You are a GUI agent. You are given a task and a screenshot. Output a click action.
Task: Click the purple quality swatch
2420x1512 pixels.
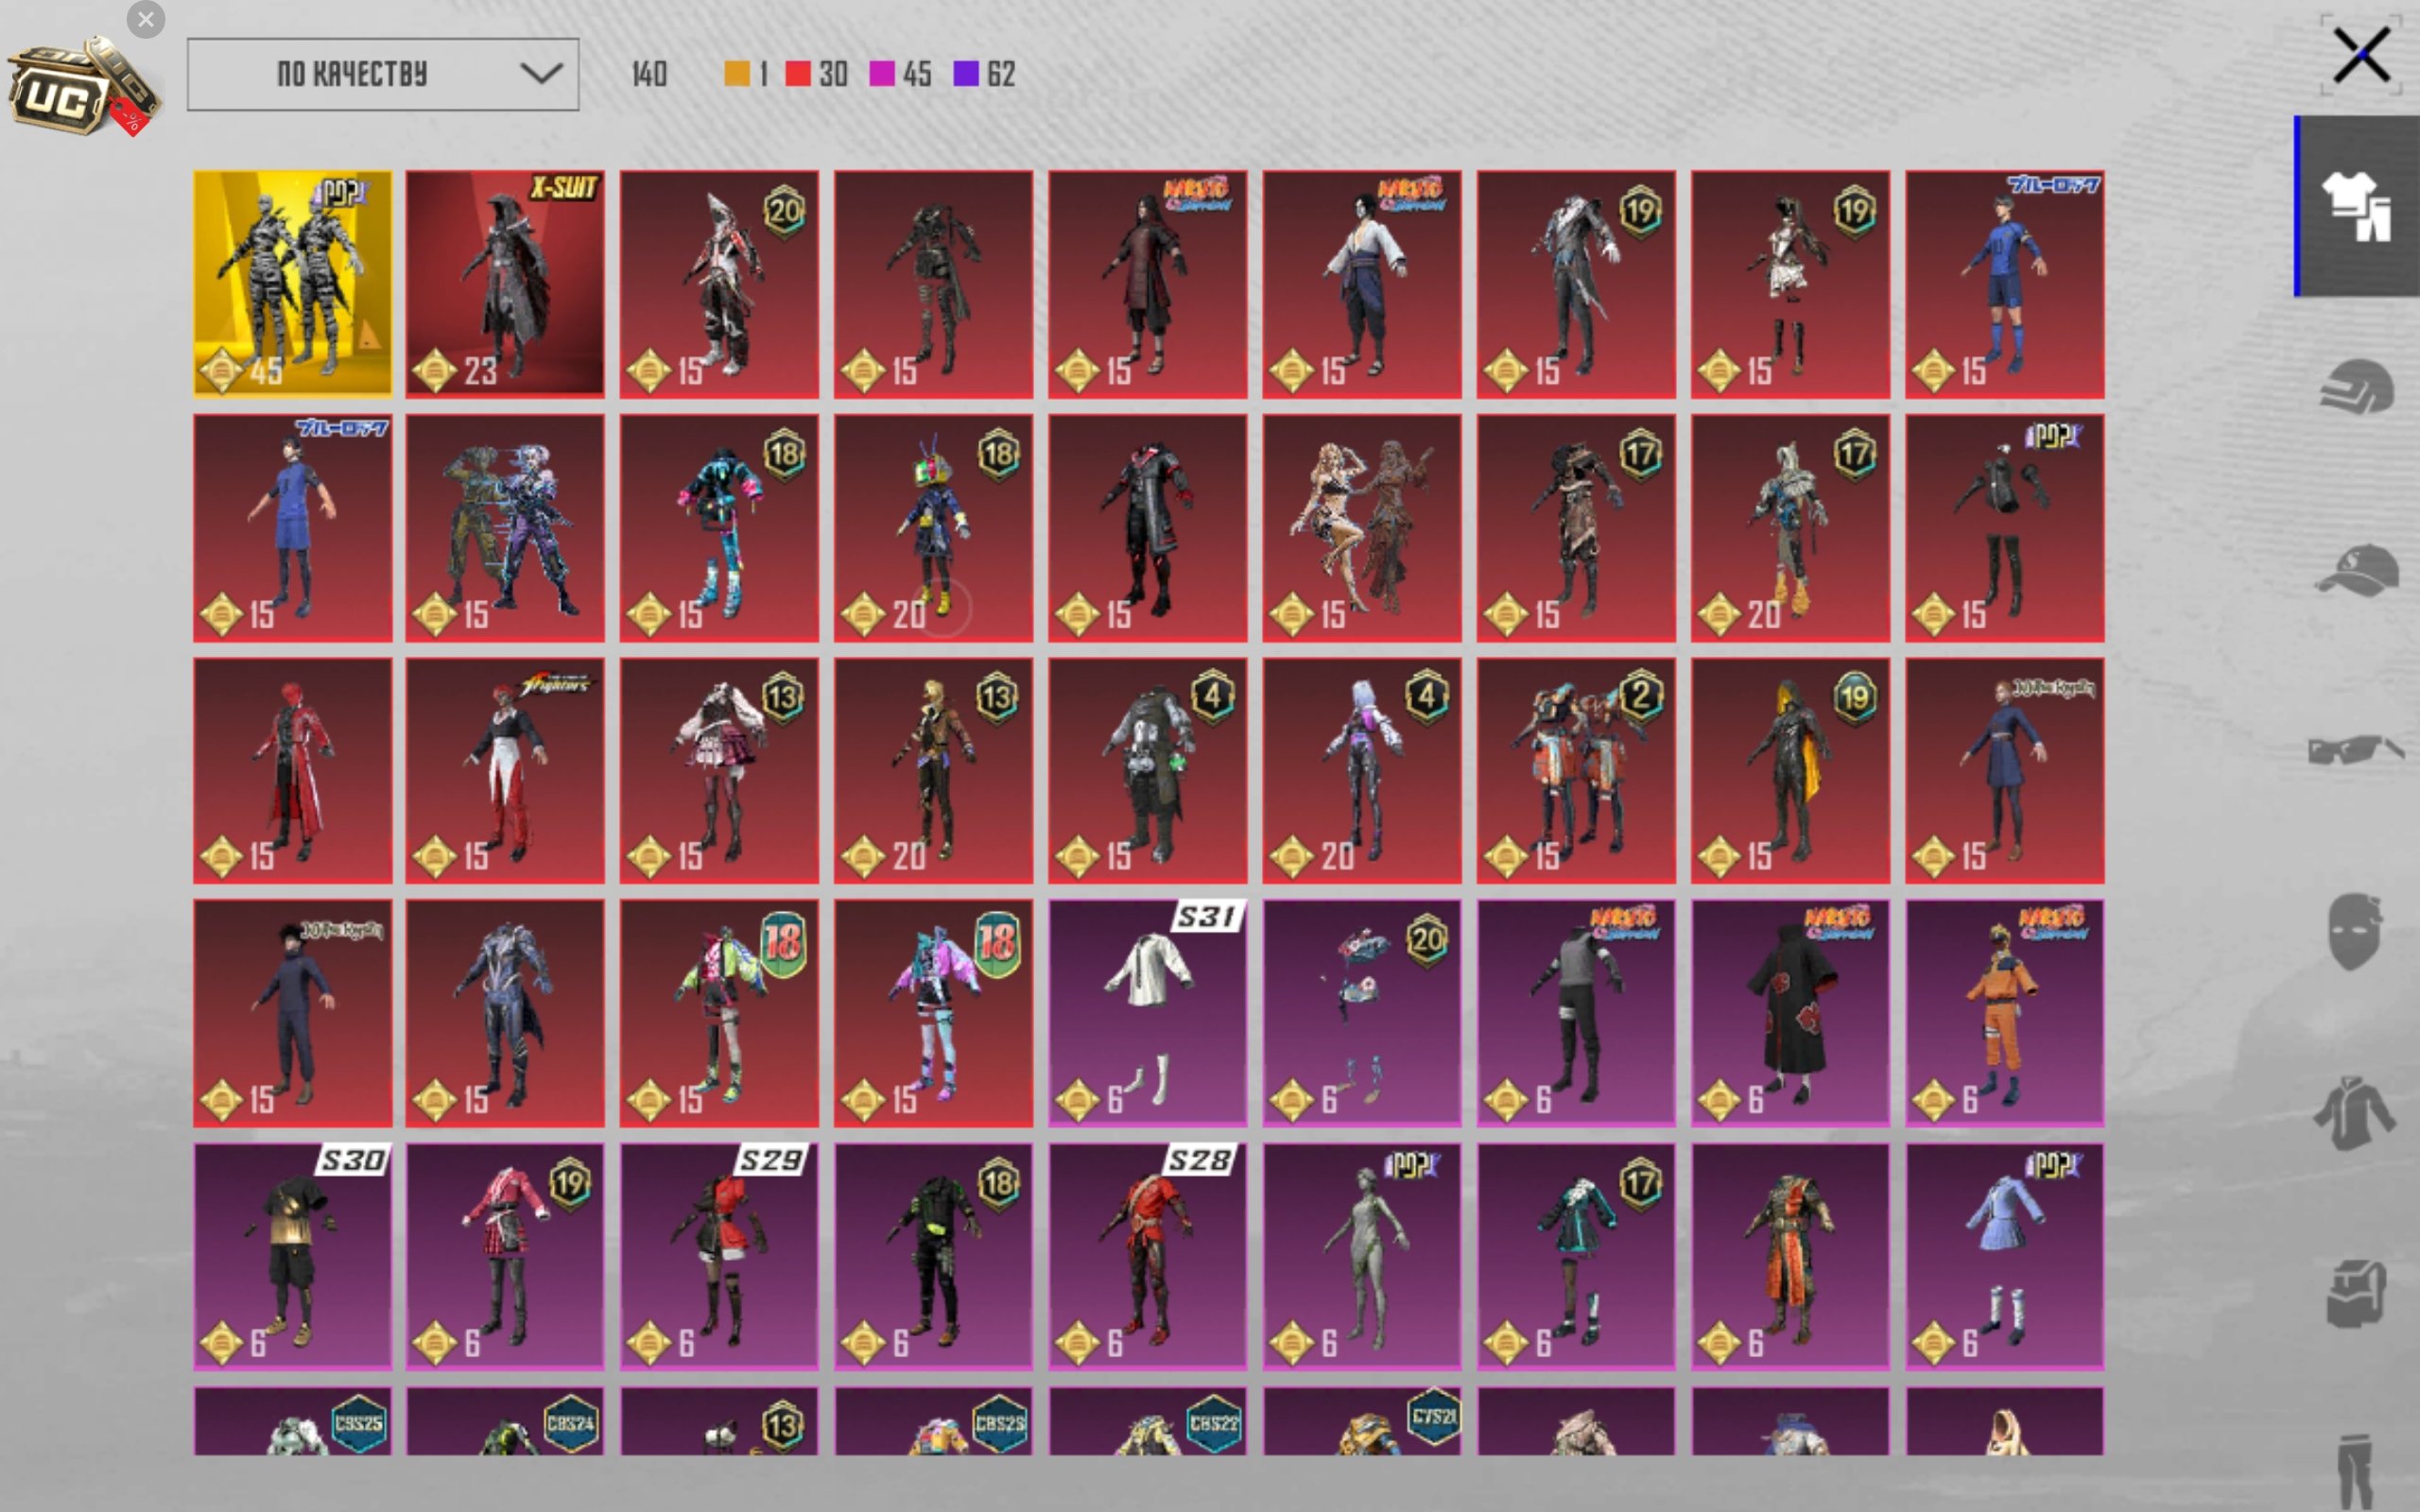(966, 74)
